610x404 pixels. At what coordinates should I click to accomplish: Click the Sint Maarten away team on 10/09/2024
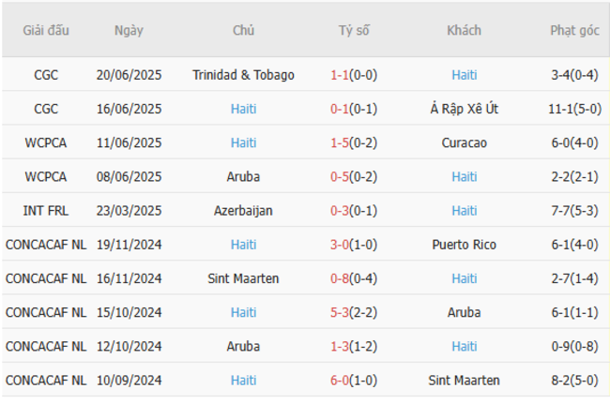click(465, 381)
